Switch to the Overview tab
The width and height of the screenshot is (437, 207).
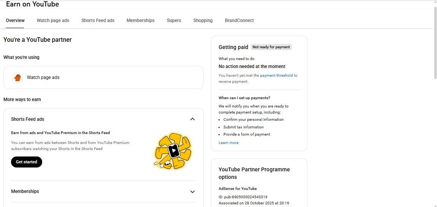[x=15, y=21]
